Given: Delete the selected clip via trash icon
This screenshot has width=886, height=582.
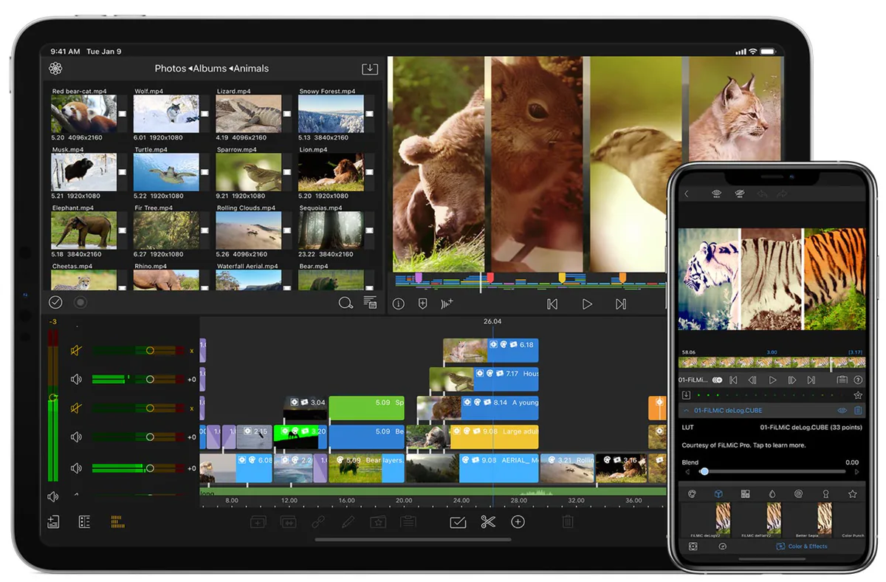Looking at the screenshot, I should [x=567, y=522].
